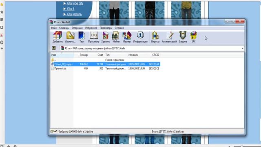Open the Найти (Find) binoculars tool

coord(116,37)
